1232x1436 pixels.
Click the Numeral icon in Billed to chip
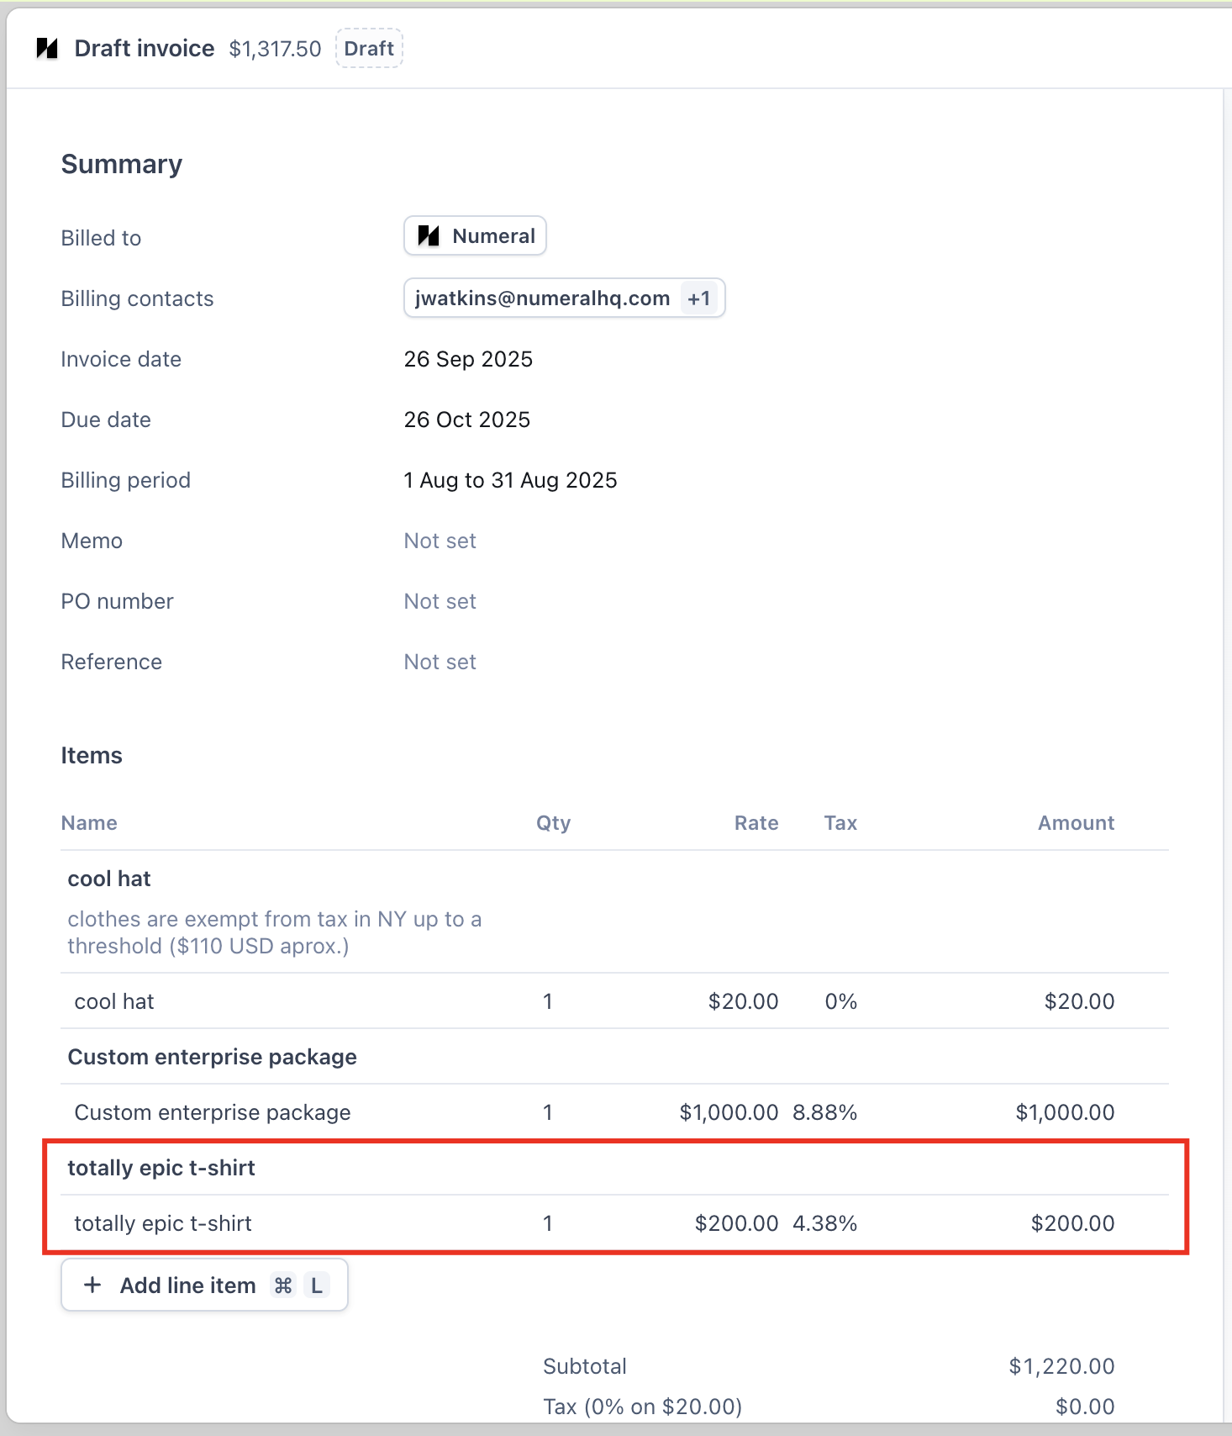tap(429, 236)
